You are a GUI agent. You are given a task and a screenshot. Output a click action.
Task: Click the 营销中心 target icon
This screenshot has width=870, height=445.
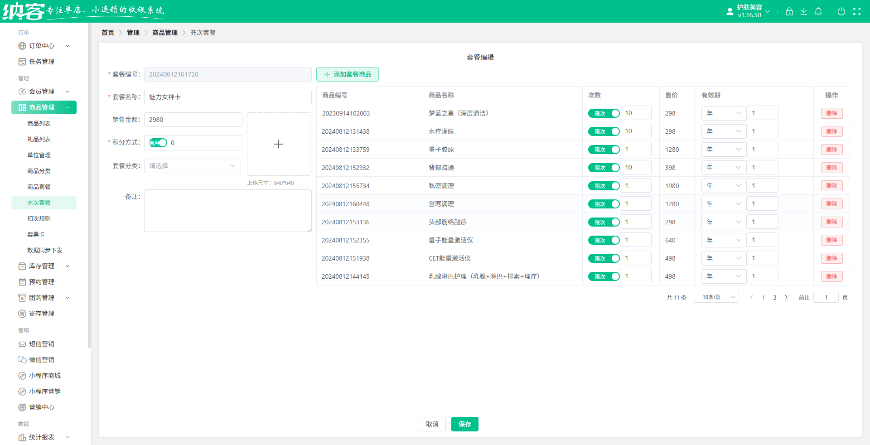click(22, 407)
